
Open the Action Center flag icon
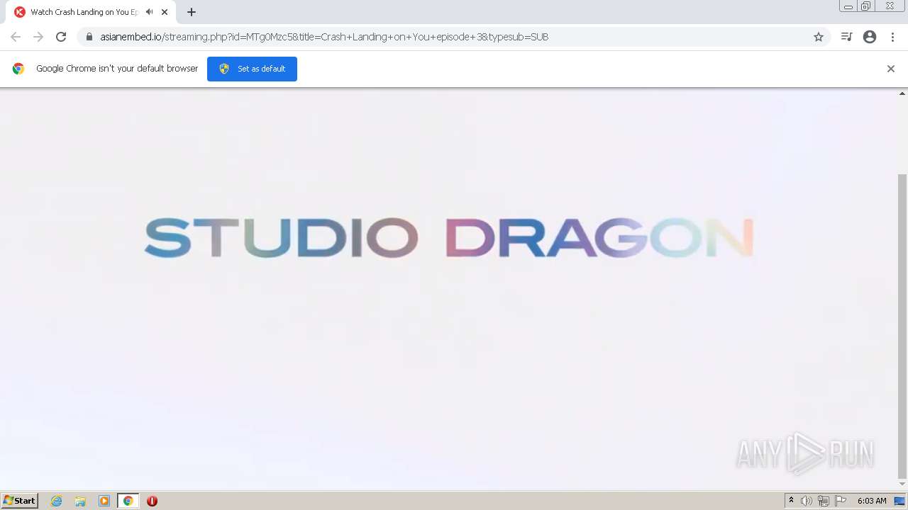841,501
